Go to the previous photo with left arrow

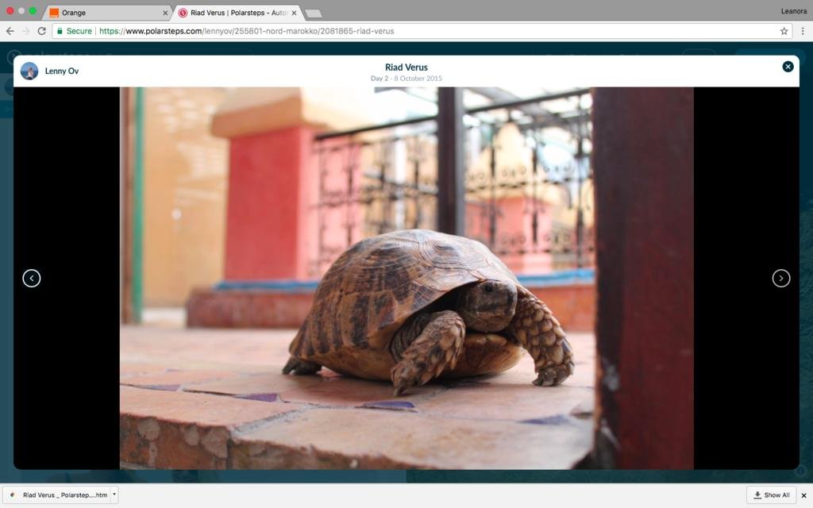32,279
